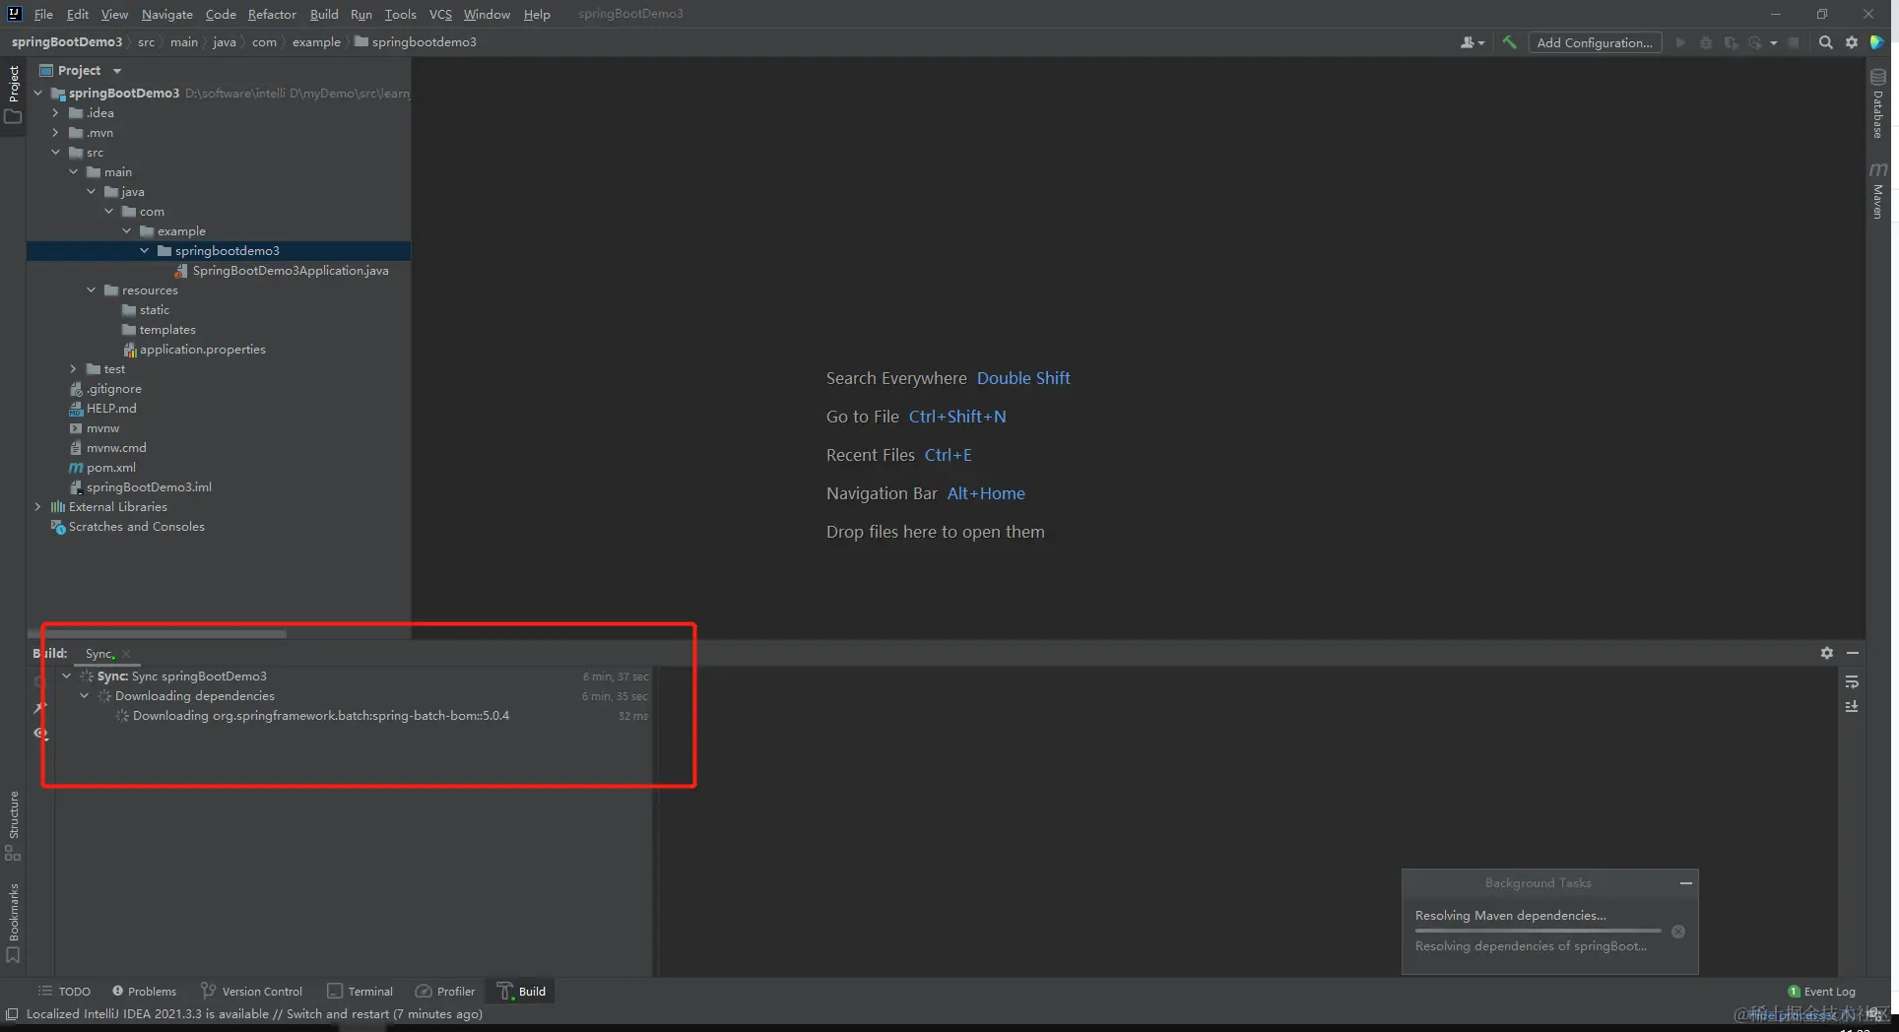The height and width of the screenshot is (1032, 1899).
Task: Open the Event Log
Action: [1821, 992]
